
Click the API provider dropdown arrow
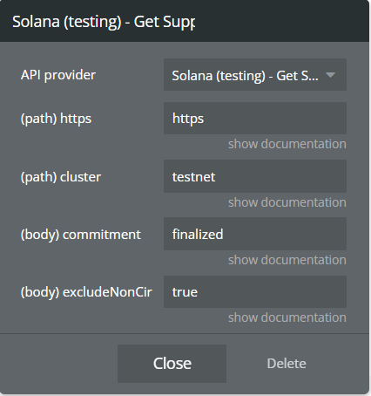tap(330, 75)
